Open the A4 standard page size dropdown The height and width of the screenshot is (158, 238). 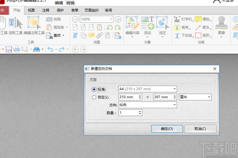point(148,89)
